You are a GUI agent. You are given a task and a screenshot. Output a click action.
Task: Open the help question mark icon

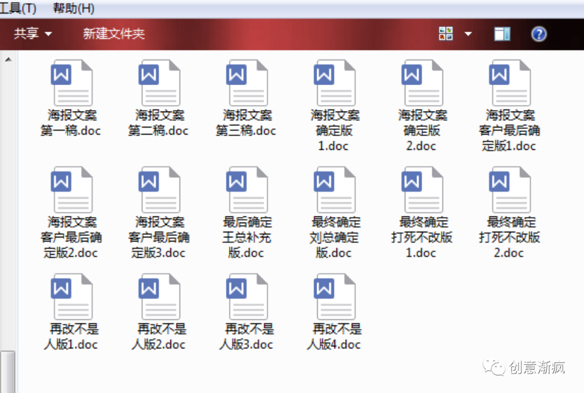539,34
